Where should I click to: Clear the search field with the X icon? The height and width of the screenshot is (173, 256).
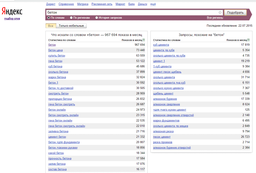[220, 12]
